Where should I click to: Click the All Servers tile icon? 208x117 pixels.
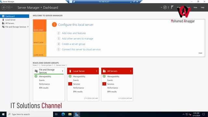(104, 71)
